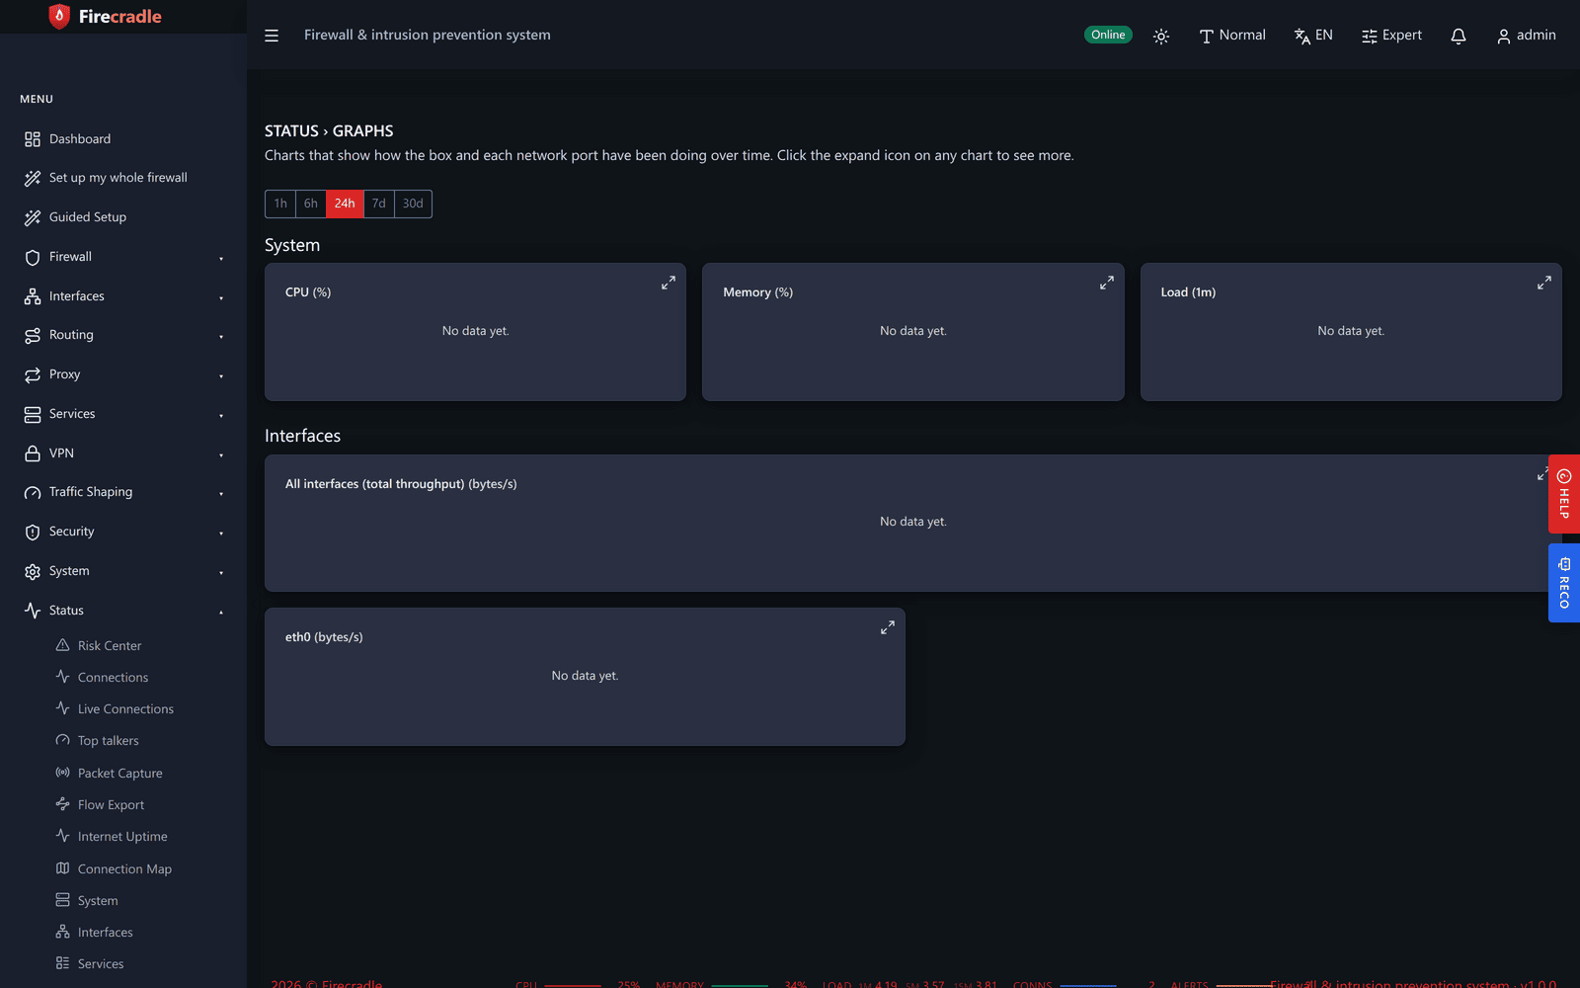The height and width of the screenshot is (988, 1580).
Task: Select the 24h time range
Action: 345,204
